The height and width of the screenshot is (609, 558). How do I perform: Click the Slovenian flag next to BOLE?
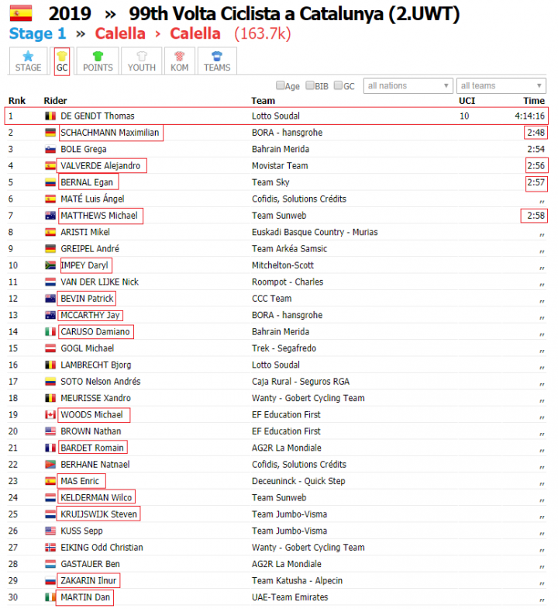(50, 150)
